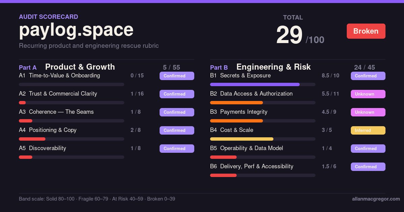This screenshot has height=212, width=404.
Task: Click the B3 Payments Integrity label
Action: [239, 112]
